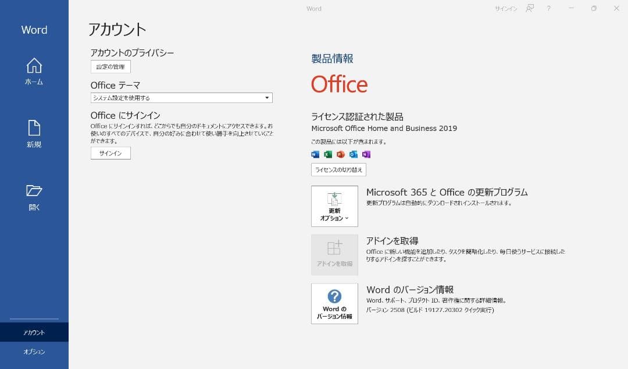The width and height of the screenshot is (628, 369).
Task: Click the OneNote app icon under included products
Action: coord(366,154)
